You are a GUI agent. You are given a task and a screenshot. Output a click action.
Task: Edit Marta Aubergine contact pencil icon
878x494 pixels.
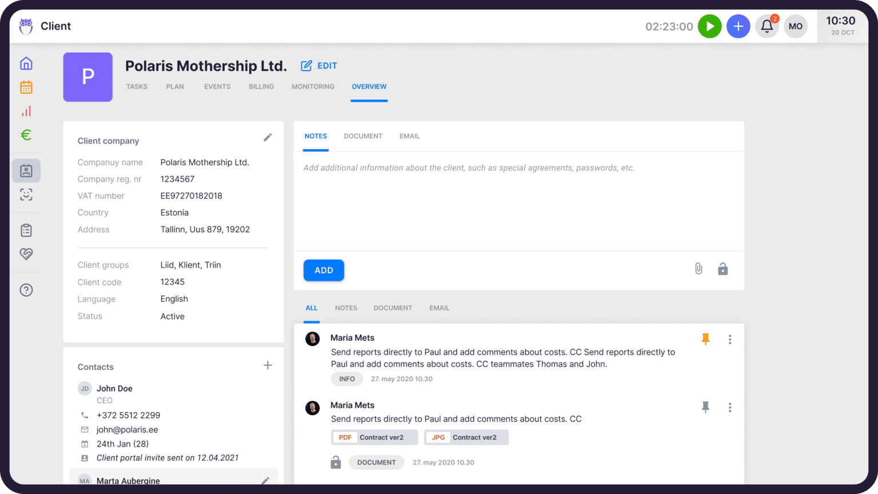(x=265, y=480)
